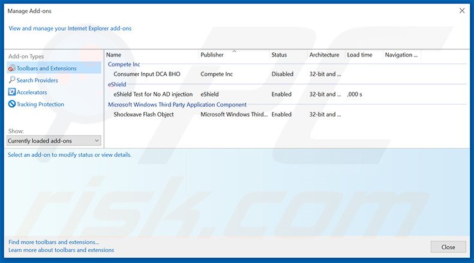The width and height of the screenshot is (474, 263).
Task: Collapse the Compete Inc group header
Action: [124, 64]
